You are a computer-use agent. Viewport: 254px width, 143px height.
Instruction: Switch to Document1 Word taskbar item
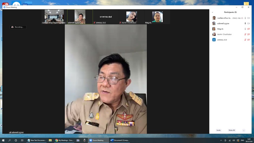click(120, 140)
